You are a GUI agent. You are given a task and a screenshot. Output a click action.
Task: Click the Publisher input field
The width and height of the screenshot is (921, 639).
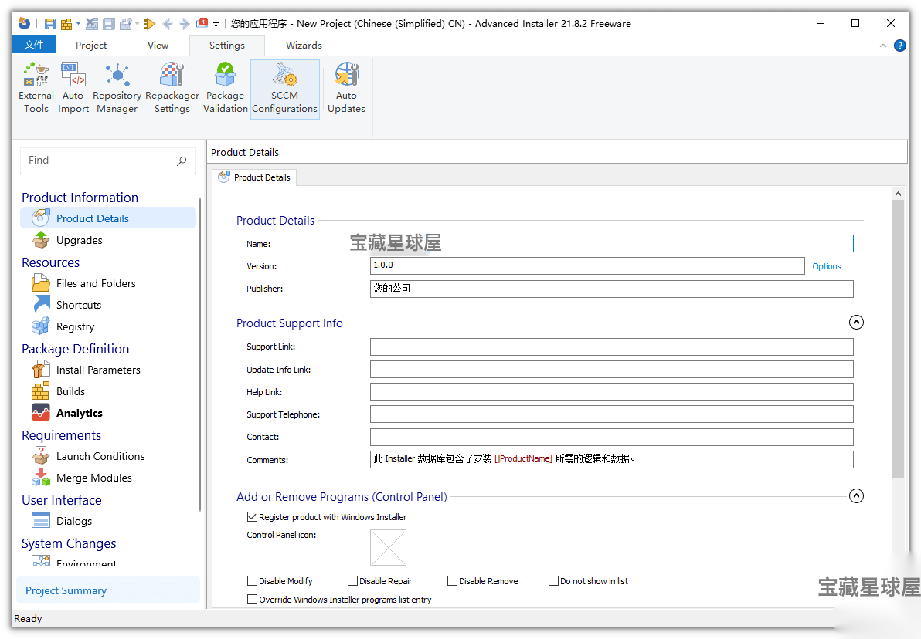611,289
